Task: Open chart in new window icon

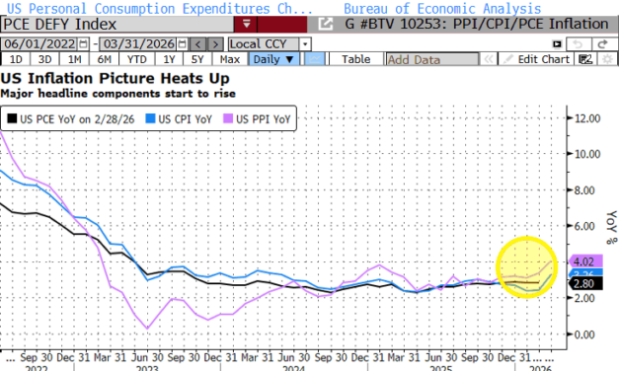Action: [x=325, y=24]
